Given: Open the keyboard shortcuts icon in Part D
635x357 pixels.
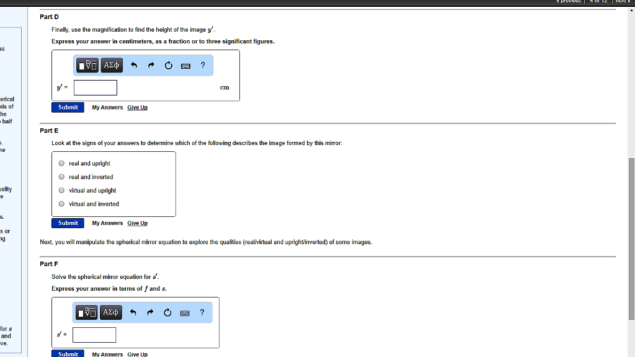Looking at the screenshot, I should click(x=185, y=65).
